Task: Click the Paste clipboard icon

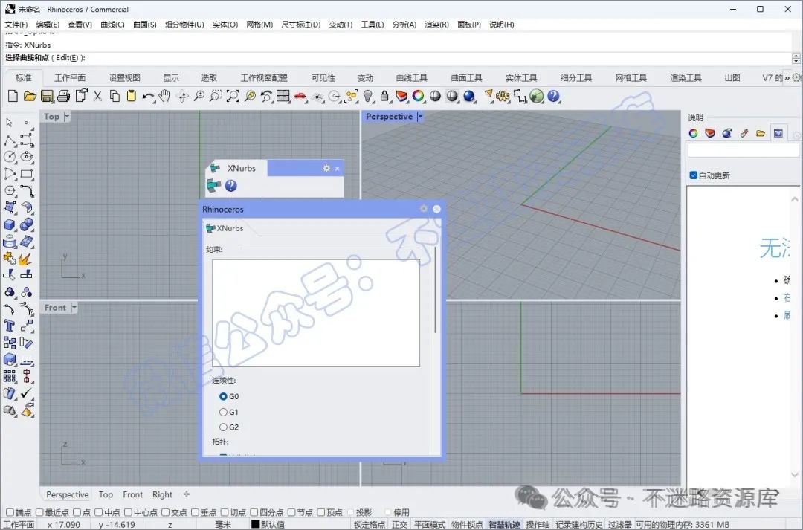Action: click(x=131, y=96)
